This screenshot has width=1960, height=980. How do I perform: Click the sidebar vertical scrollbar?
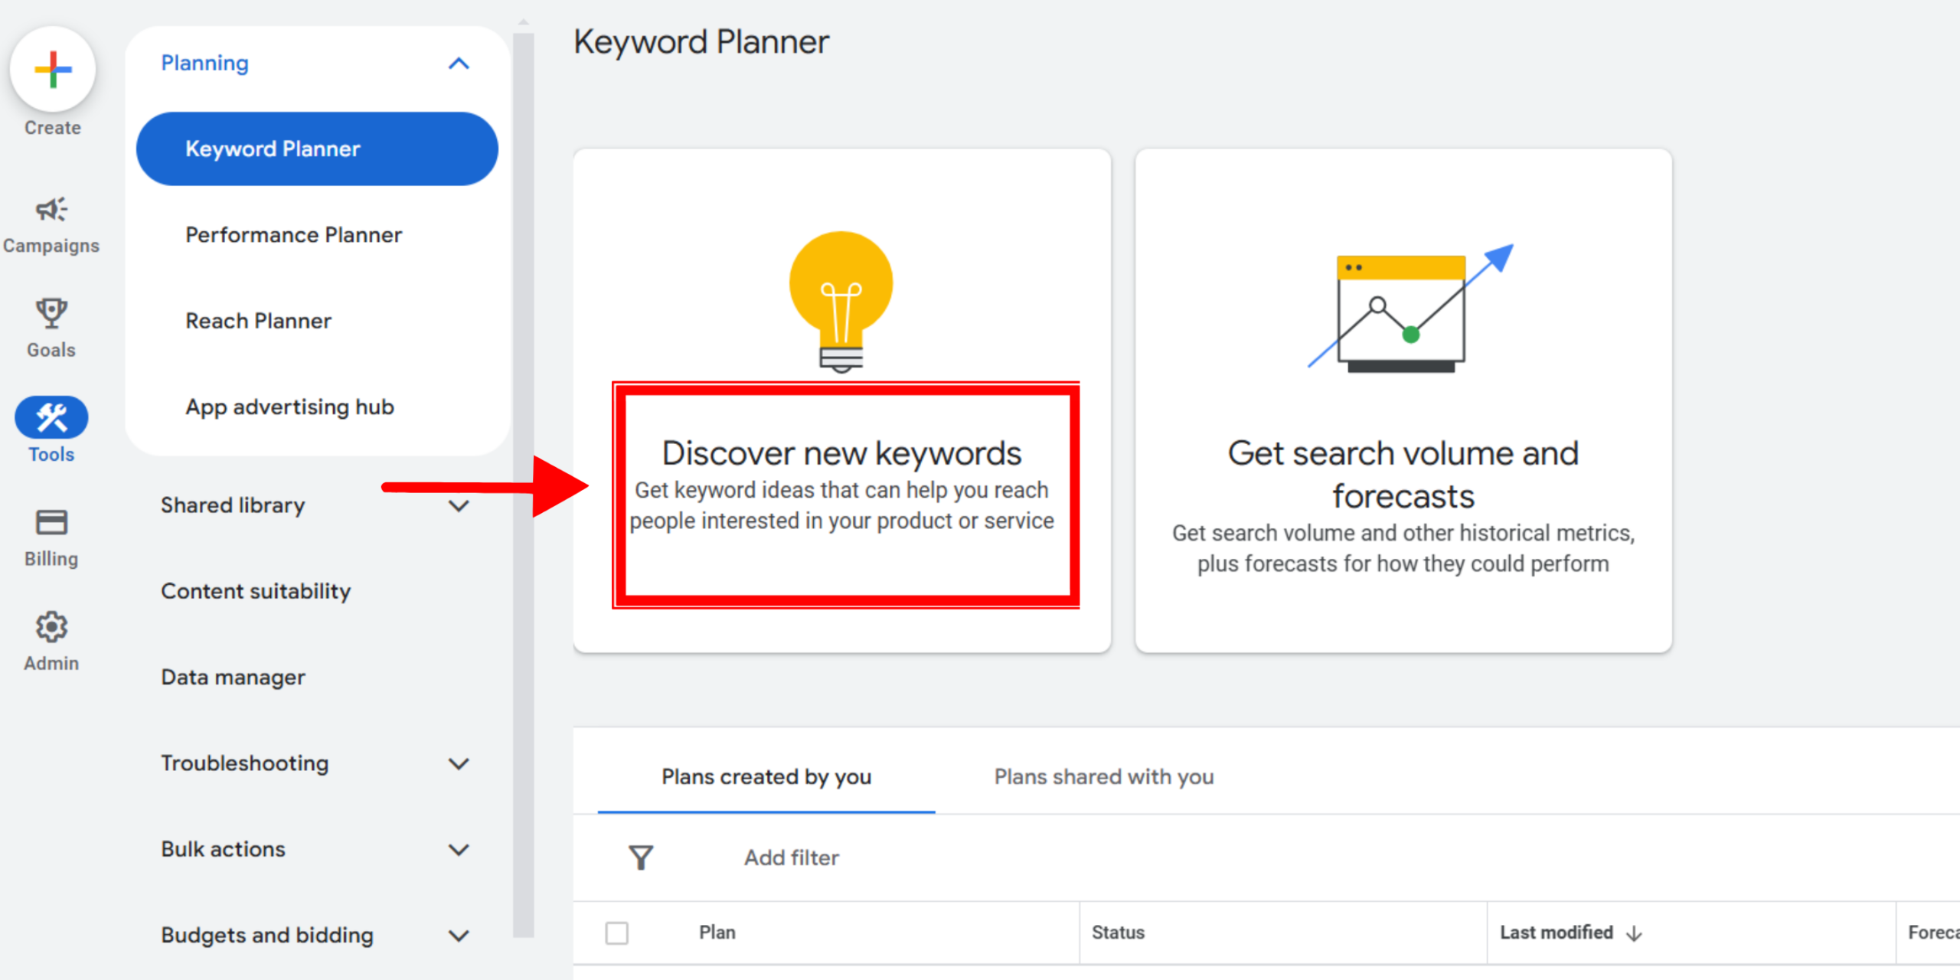point(523,484)
